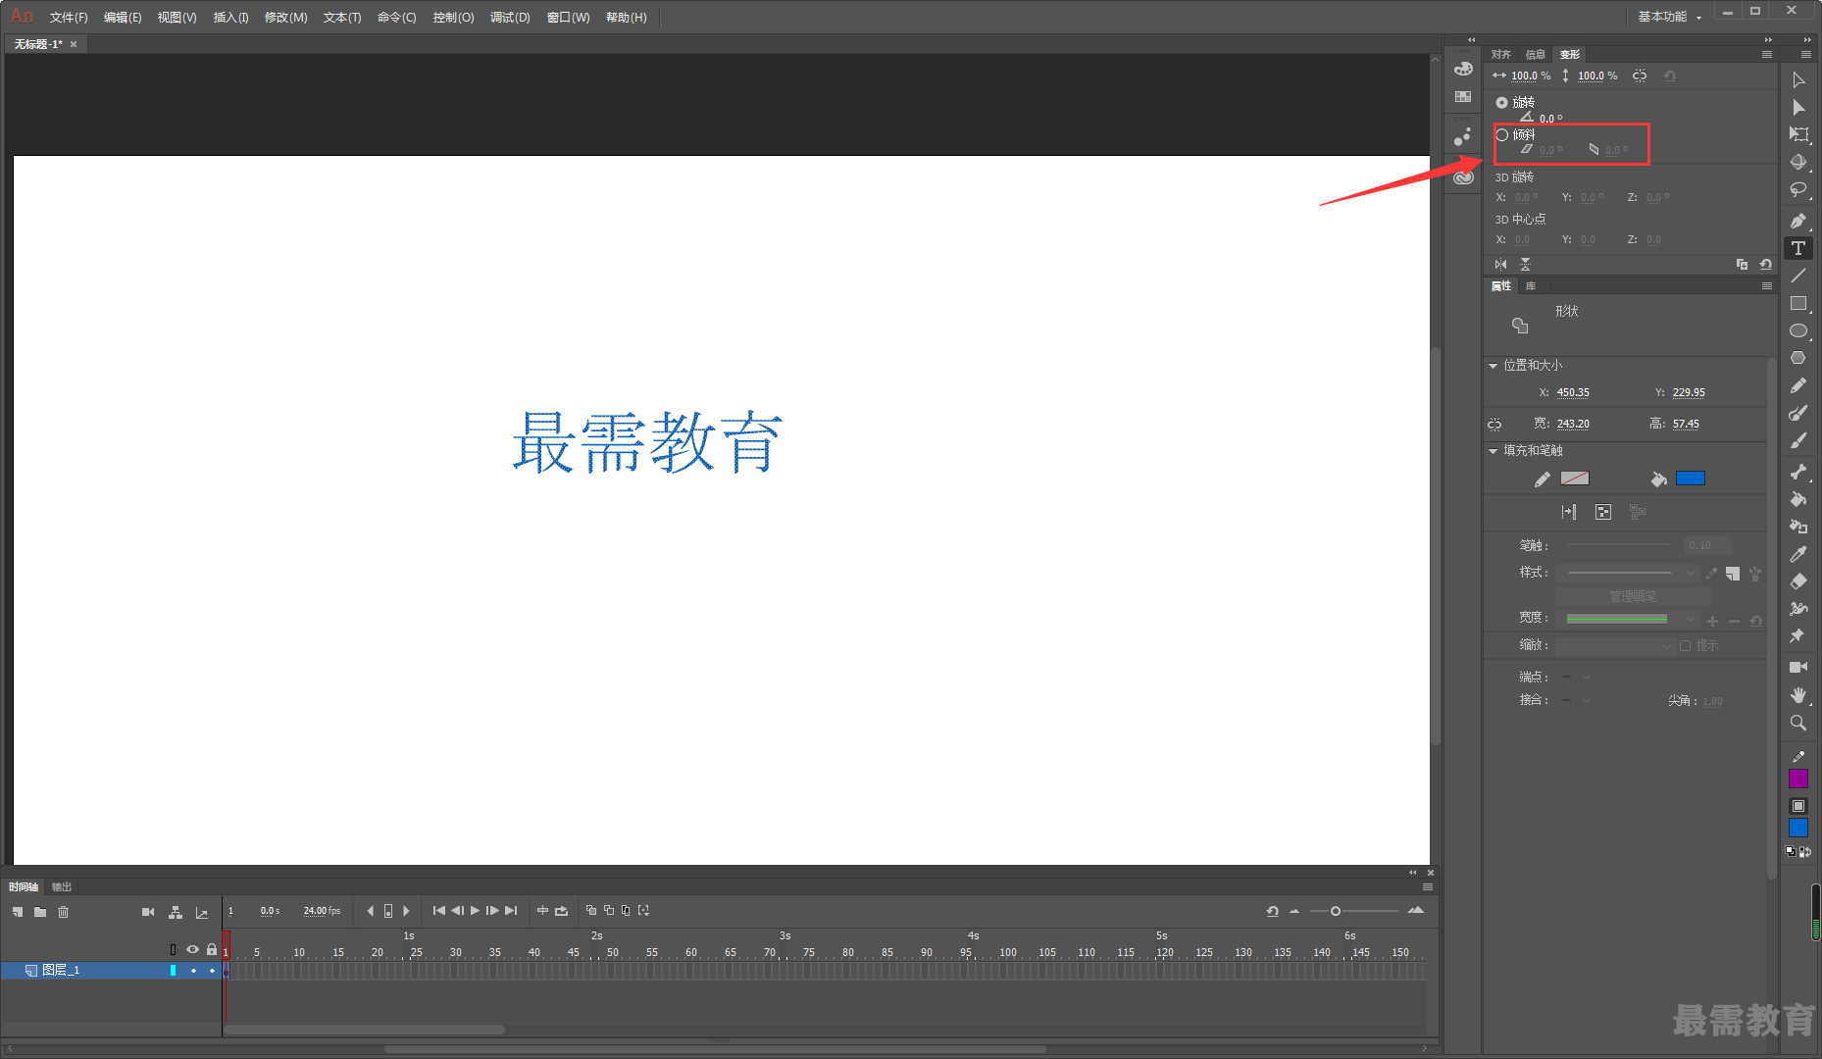Click duplicate selection and transform icon

[1742, 265]
